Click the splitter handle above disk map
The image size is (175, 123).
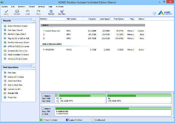pyautogui.click(x=107, y=92)
